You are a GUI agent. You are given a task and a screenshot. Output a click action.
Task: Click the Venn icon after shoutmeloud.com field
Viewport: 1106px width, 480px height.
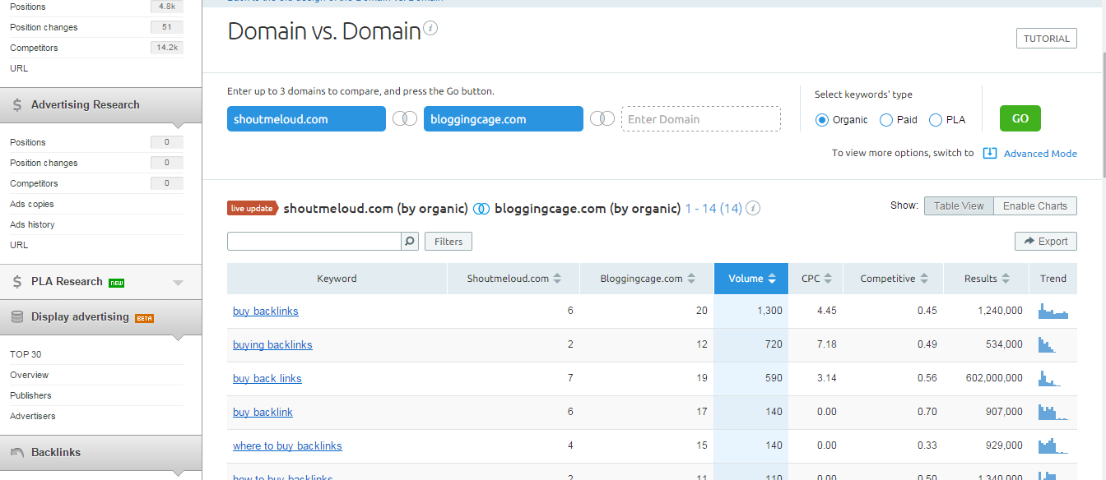click(x=404, y=119)
